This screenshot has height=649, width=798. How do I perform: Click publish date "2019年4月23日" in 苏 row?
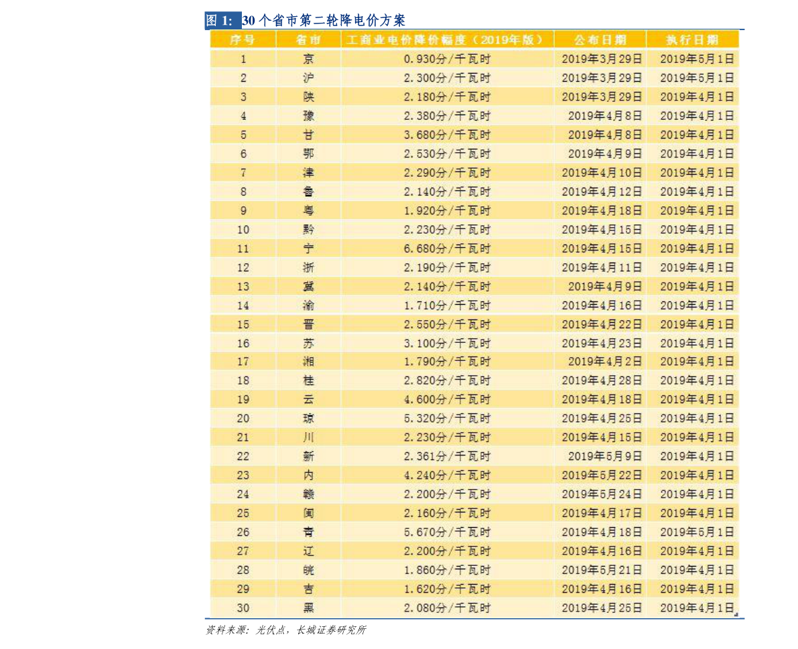click(x=602, y=344)
